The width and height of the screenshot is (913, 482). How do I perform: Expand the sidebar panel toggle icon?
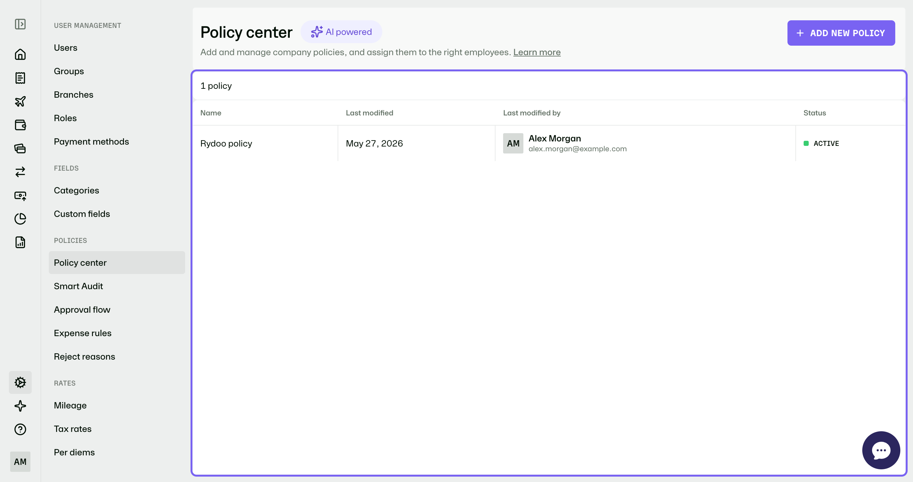pyautogui.click(x=20, y=24)
